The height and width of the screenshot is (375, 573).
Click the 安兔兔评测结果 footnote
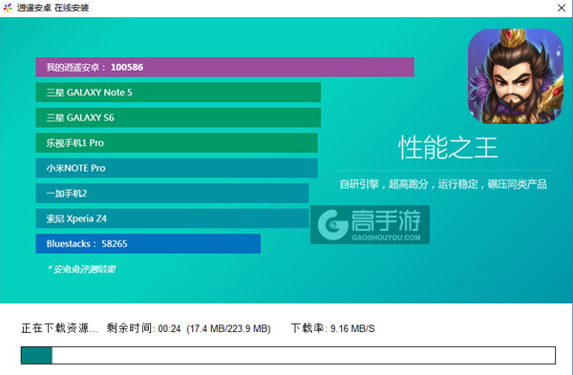coord(81,269)
